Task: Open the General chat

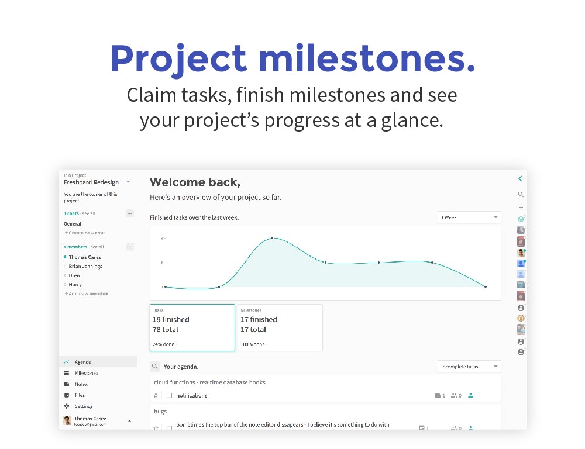Action: [73, 224]
